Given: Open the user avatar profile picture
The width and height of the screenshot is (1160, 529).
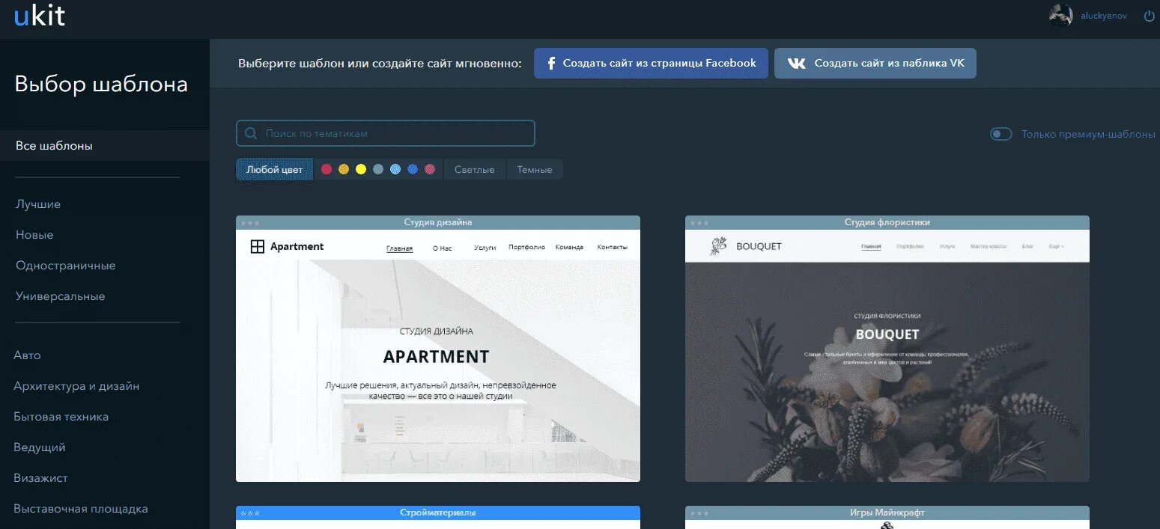Looking at the screenshot, I should pos(1061,16).
